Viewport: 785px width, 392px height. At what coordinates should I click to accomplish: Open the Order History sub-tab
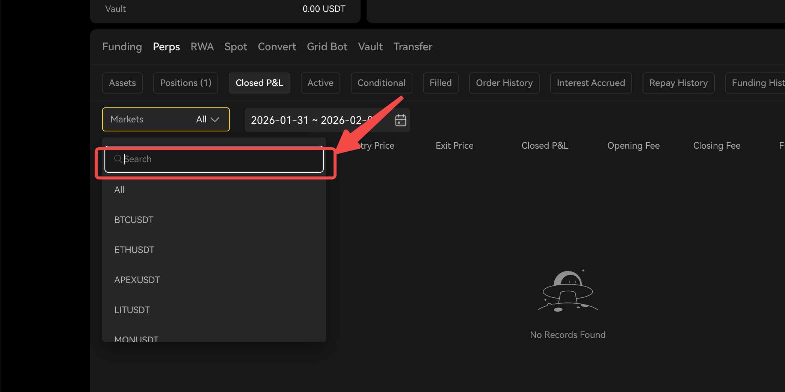tap(504, 83)
